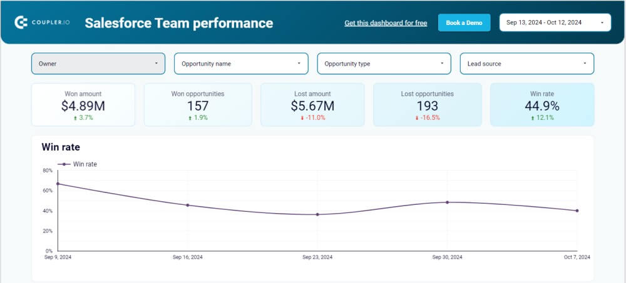Expand the Lead source dropdown
The height and width of the screenshot is (283, 626).
click(x=526, y=64)
